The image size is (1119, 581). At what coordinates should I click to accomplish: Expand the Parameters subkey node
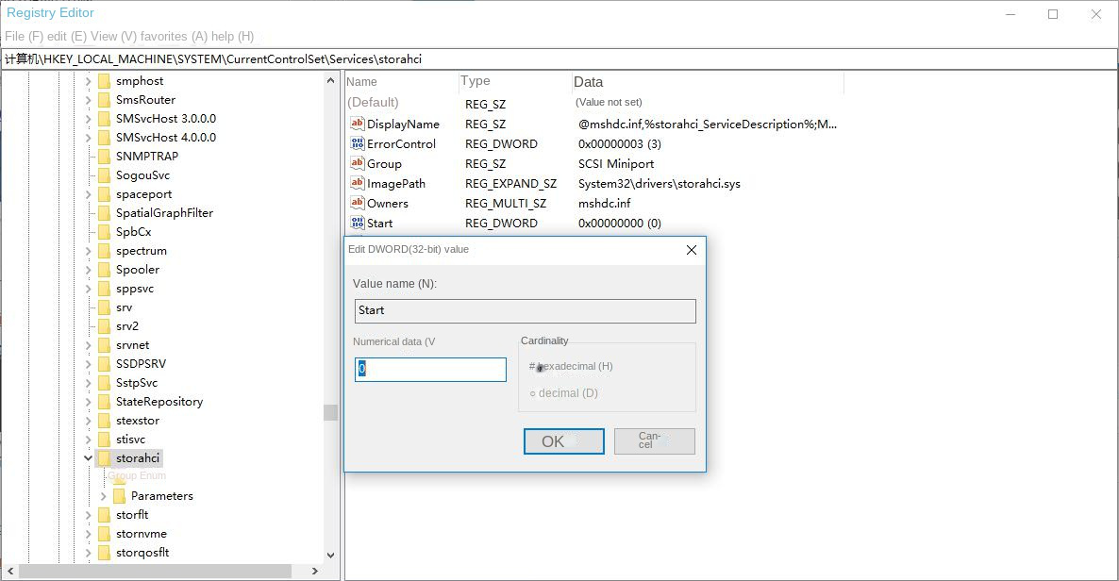(104, 496)
